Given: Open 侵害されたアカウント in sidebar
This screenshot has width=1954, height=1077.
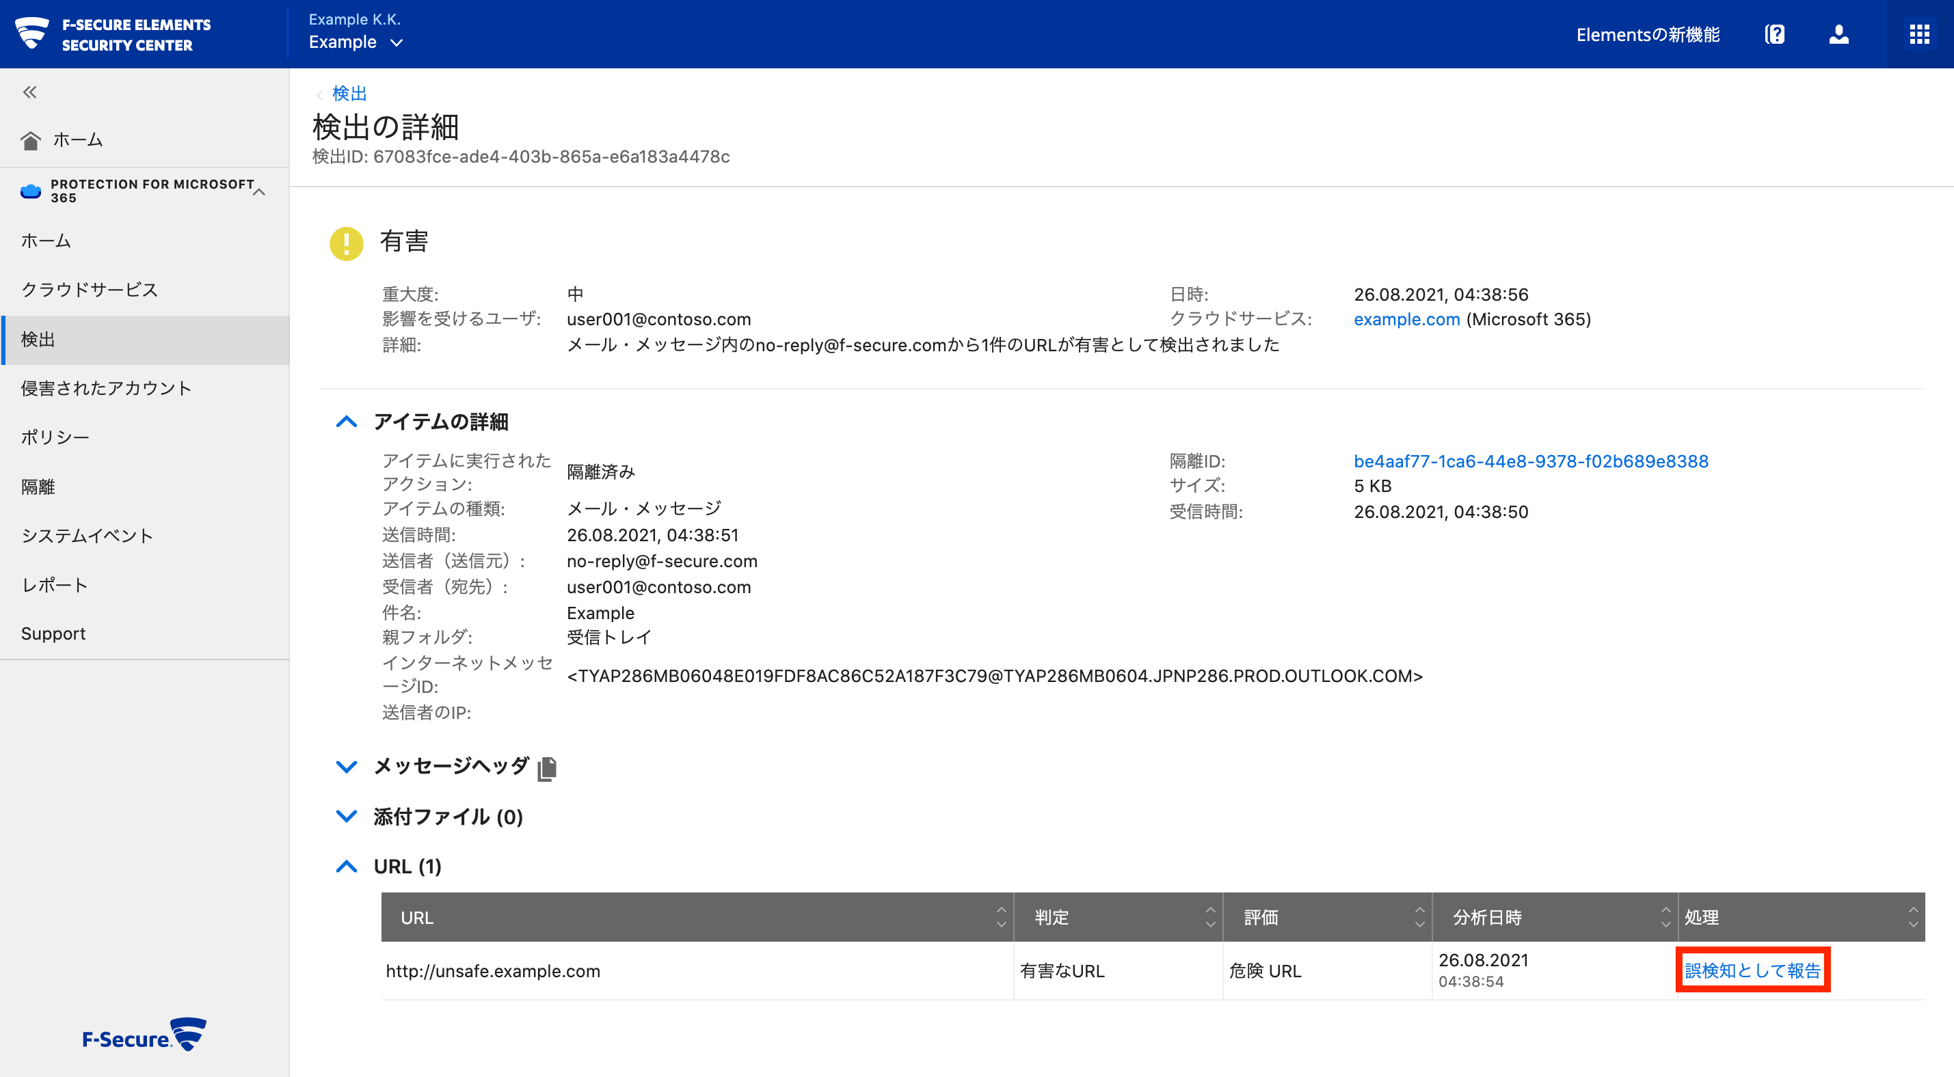Looking at the screenshot, I should (105, 388).
